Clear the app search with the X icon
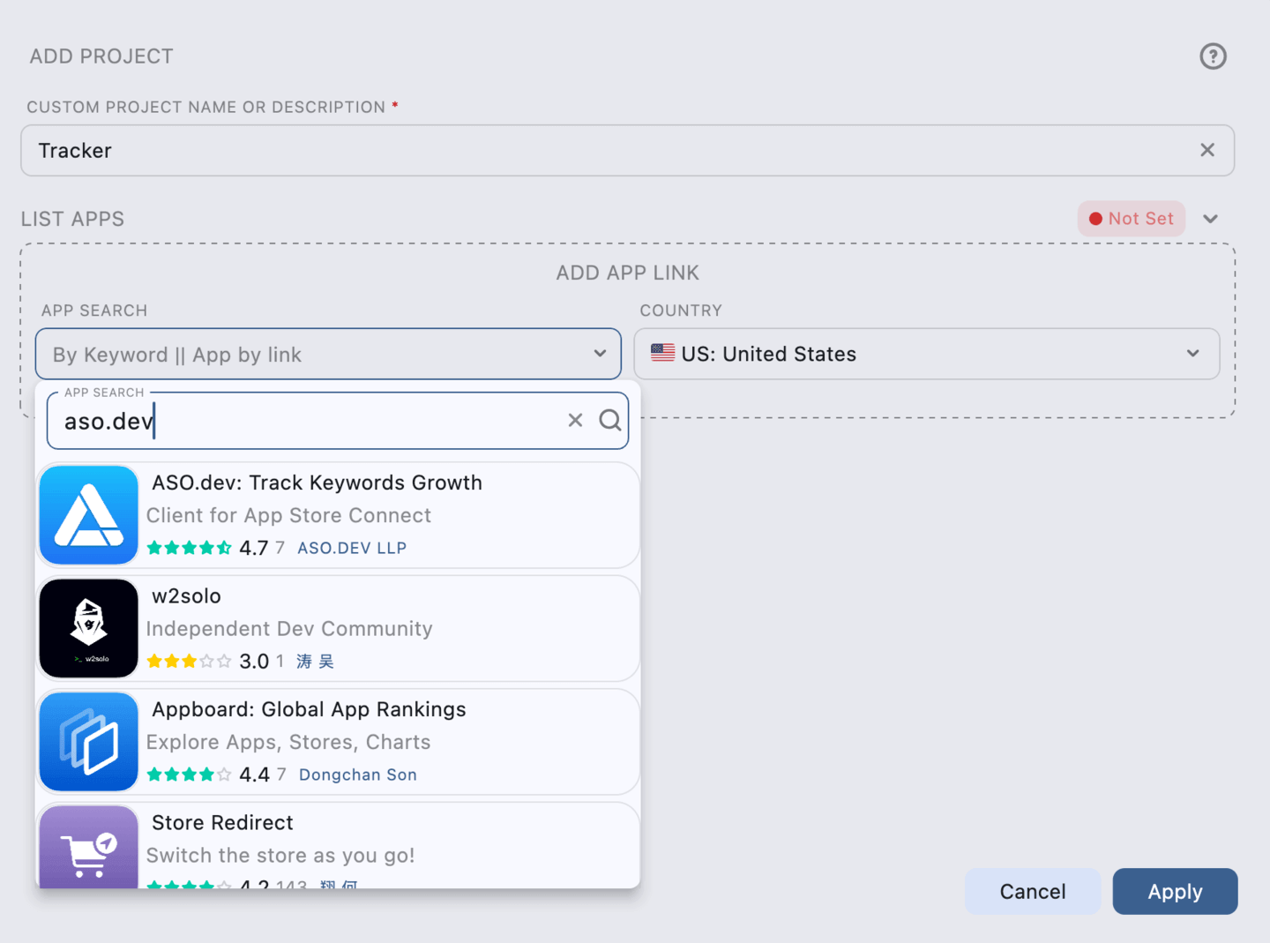The height and width of the screenshot is (943, 1270). [x=575, y=420]
